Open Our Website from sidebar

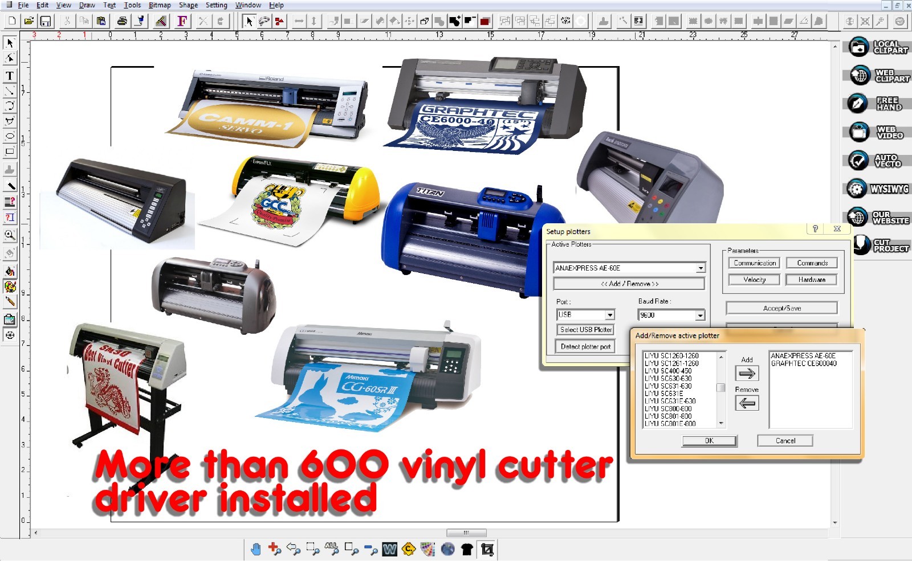tap(878, 217)
